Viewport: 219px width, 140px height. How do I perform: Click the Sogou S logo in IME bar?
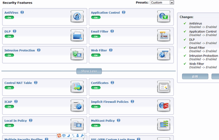[59, 135]
